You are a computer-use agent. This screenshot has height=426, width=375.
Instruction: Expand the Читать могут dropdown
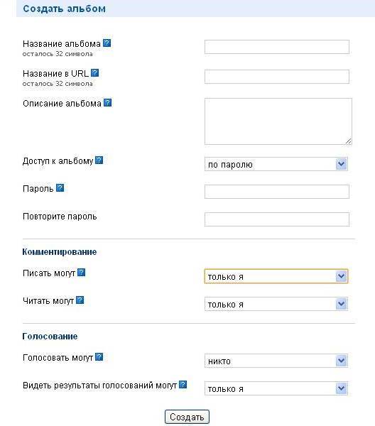276,304
